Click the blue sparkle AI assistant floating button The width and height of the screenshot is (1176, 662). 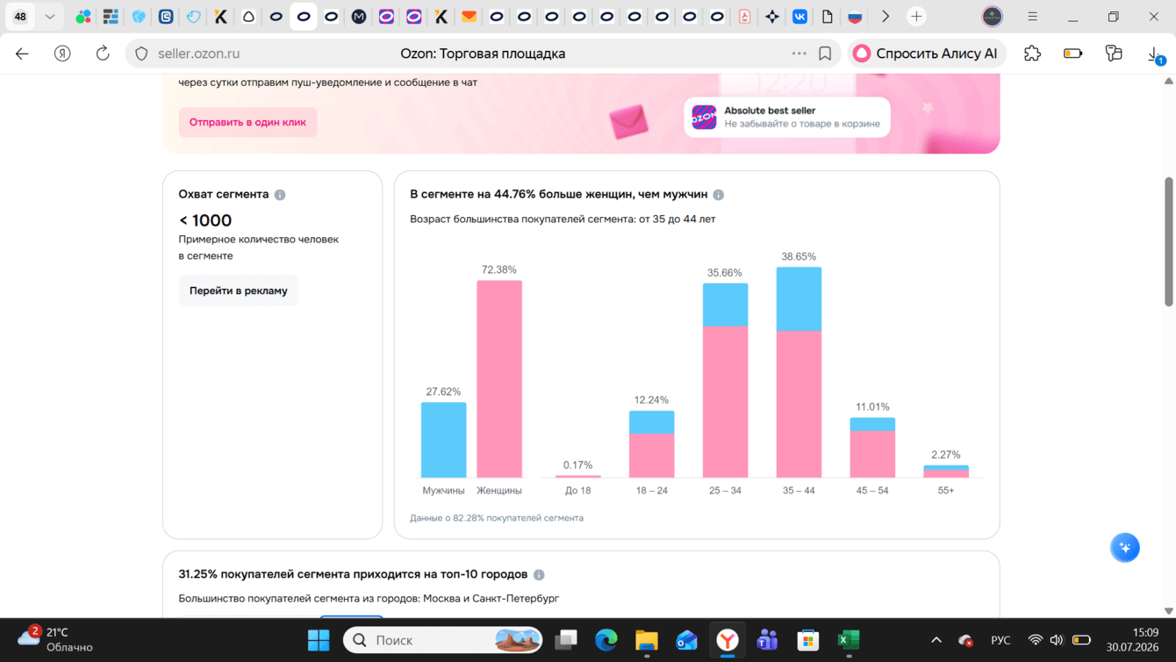1125,548
